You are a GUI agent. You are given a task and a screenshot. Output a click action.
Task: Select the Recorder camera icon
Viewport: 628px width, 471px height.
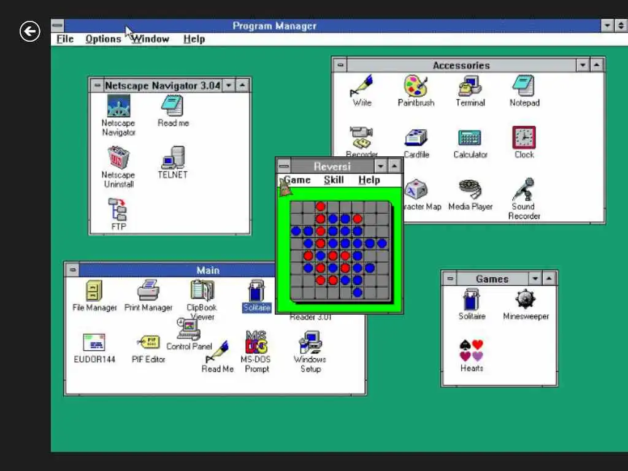[x=361, y=137]
